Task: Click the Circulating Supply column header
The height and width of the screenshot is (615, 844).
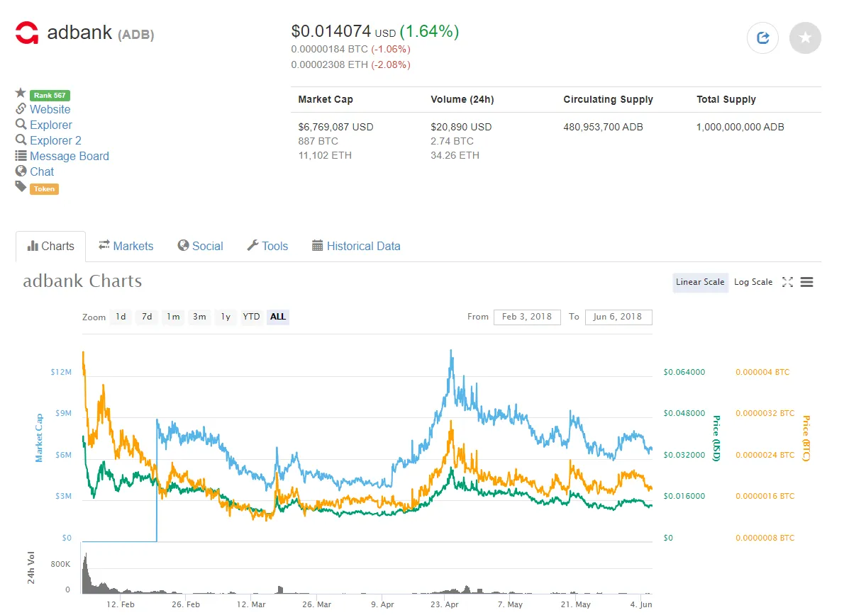Action: 609,99
